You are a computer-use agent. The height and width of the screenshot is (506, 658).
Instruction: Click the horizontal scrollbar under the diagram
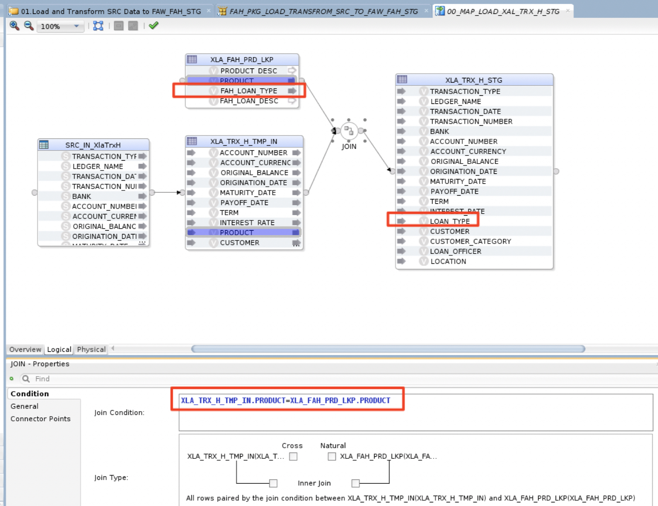click(388, 349)
